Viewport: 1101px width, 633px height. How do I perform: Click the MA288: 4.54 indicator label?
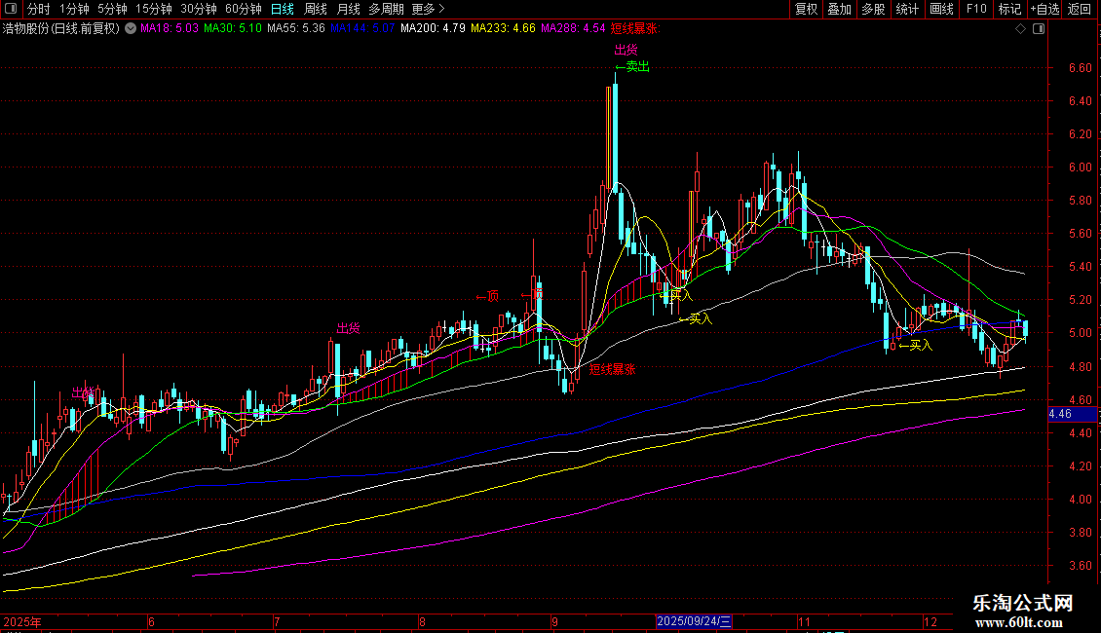573,29
